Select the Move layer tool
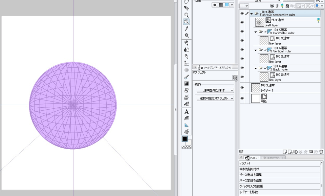325x196 pixels. pos(186,8)
